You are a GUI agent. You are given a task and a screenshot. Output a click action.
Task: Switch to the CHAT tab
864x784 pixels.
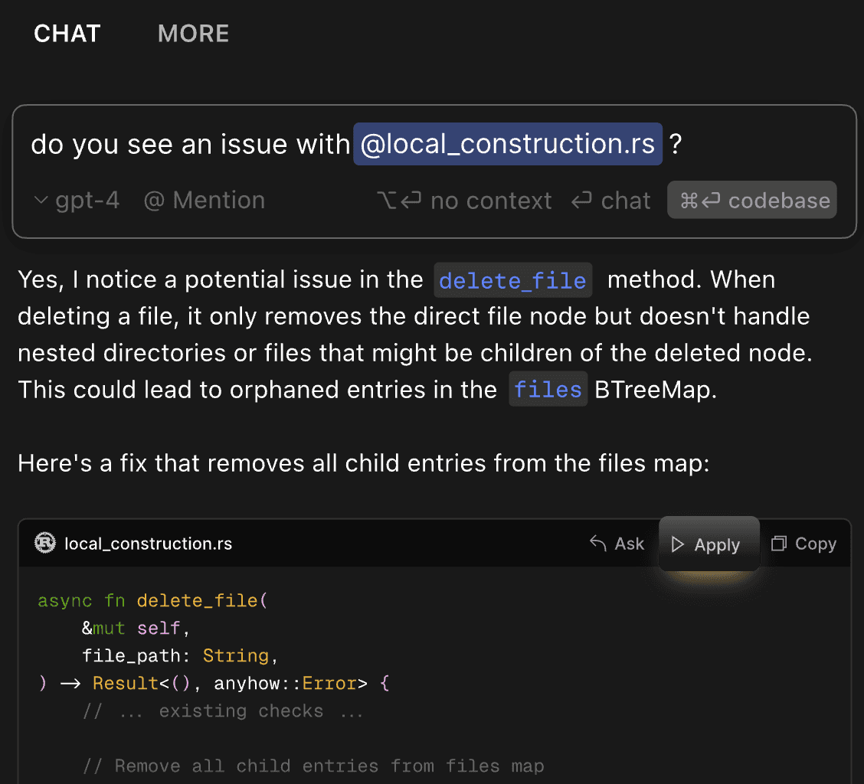[x=67, y=34]
